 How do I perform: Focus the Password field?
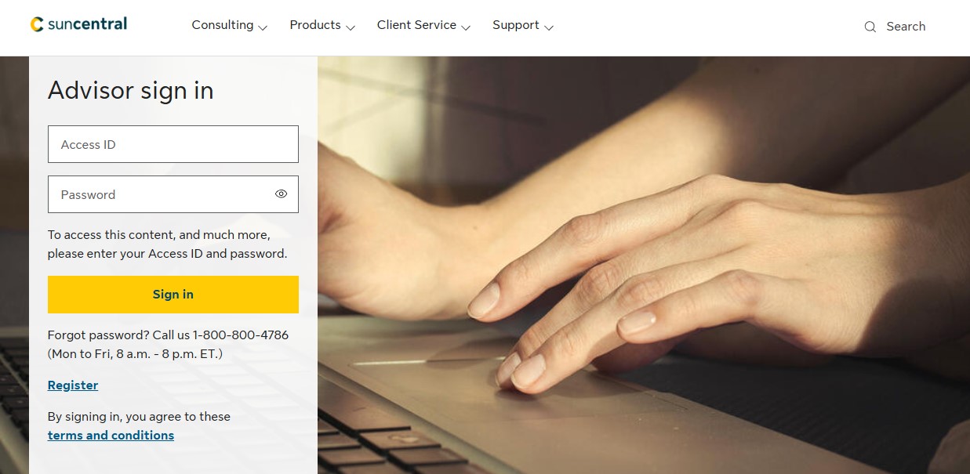(x=173, y=194)
